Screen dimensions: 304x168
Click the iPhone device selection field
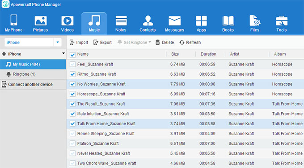click(x=29, y=42)
